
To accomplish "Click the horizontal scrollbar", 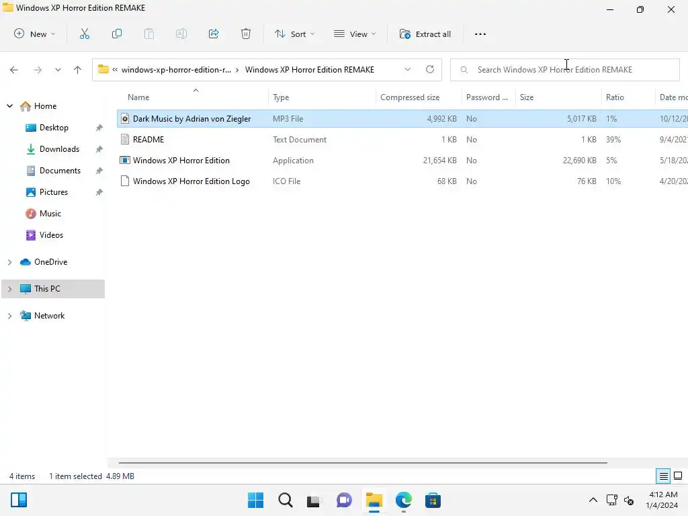I will (363, 462).
